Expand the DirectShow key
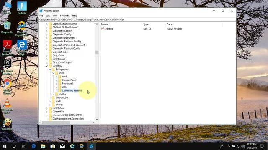This screenshot has height=150, width=268. (47, 108)
